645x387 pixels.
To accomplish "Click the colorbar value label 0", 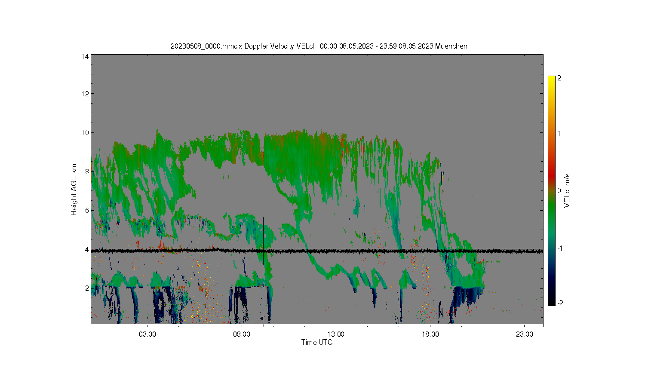I will (x=559, y=190).
